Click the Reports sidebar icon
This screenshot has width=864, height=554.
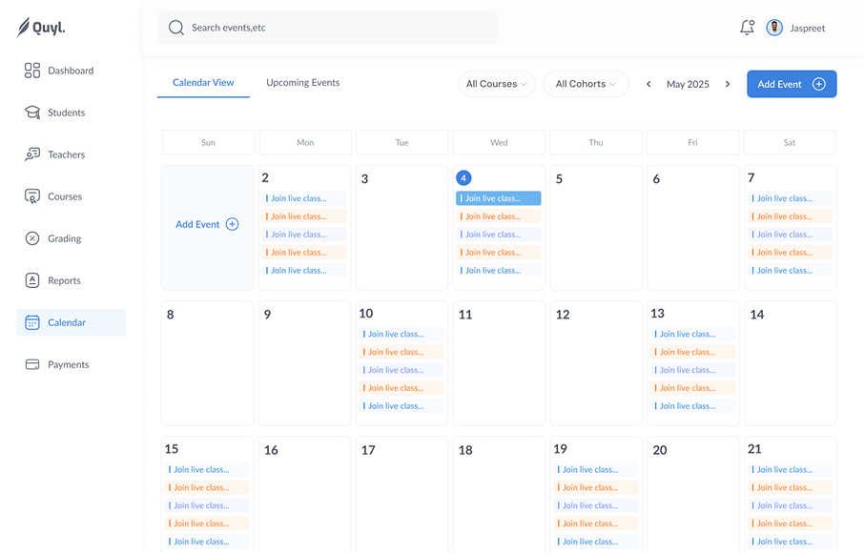[x=32, y=280]
